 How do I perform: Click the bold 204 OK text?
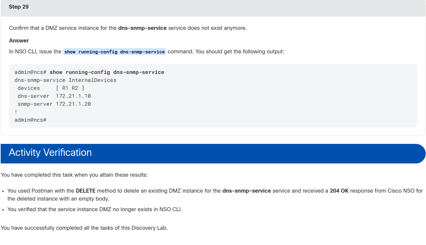pyautogui.click(x=339, y=191)
